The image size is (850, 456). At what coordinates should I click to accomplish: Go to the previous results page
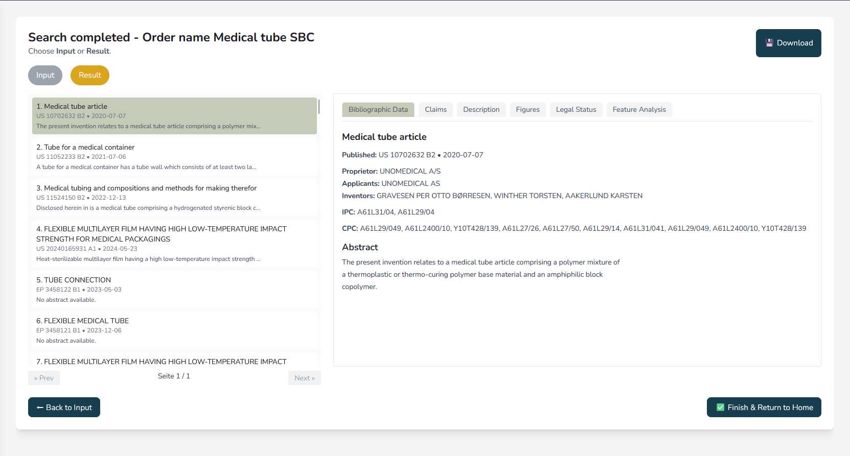click(44, 378)
